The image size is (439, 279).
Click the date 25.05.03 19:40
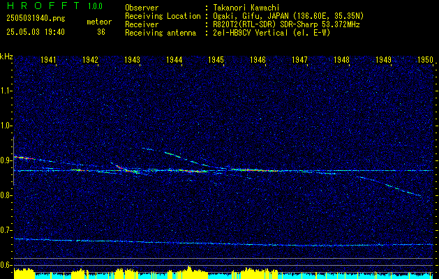[36, 32]
